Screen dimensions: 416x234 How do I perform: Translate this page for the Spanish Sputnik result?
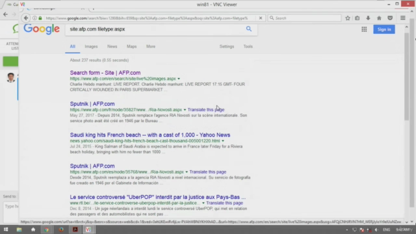[x=208, y=172]
